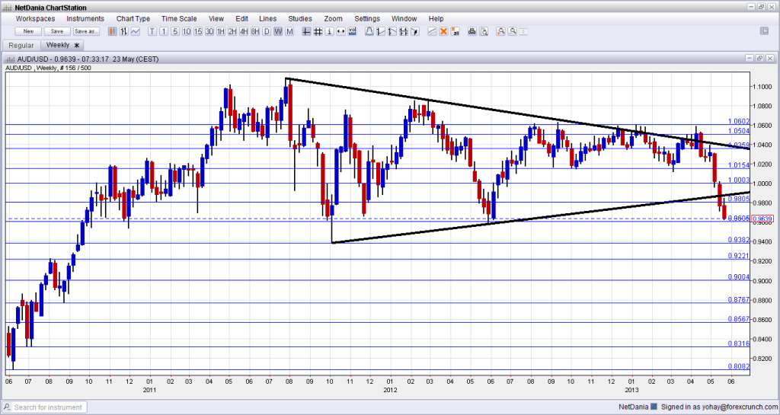Open the Window menu
The image size is (780, 415).
[x=404, y=18]
